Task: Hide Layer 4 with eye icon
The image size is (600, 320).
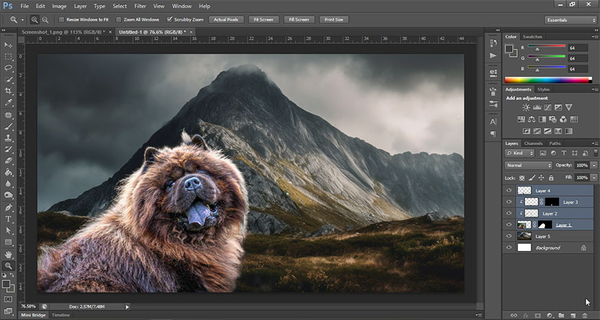Action: coord(509,190)
